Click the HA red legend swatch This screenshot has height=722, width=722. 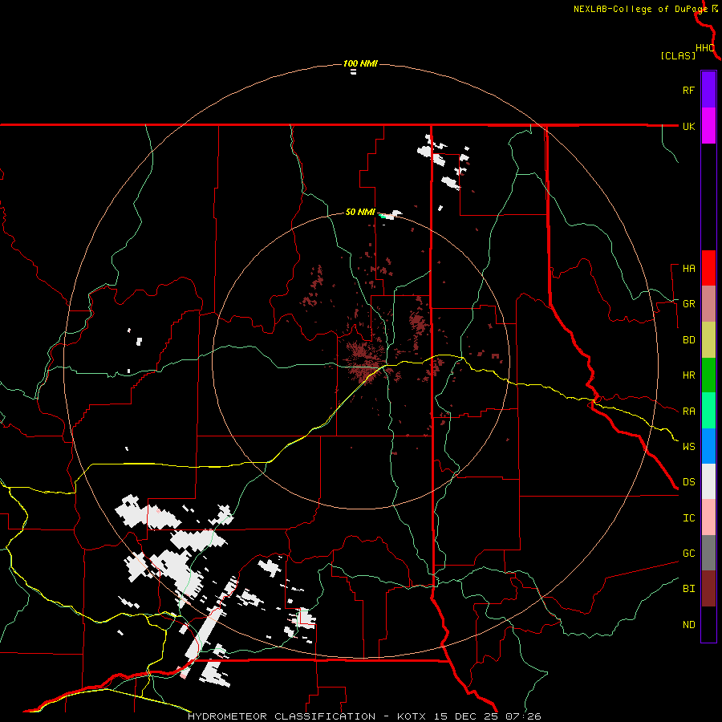(x=708, y=268)
